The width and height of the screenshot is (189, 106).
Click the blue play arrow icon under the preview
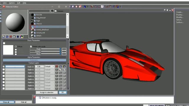click(18, 37)
